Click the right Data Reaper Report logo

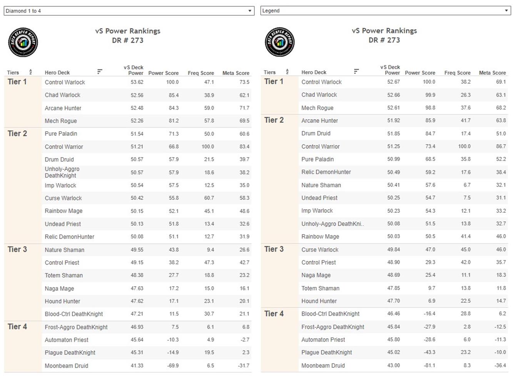(280, 42)
